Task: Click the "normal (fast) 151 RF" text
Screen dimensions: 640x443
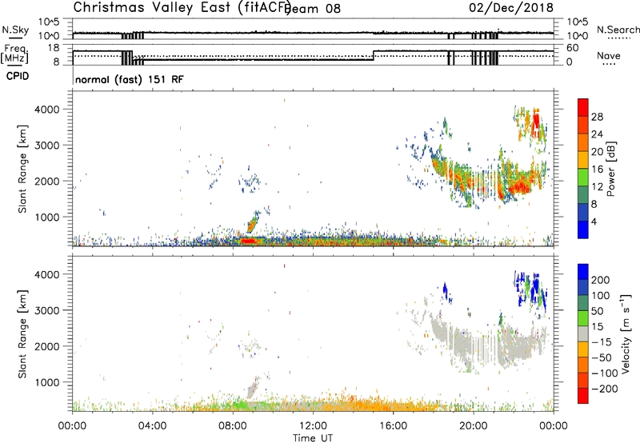Action: (x=130, y=79)
